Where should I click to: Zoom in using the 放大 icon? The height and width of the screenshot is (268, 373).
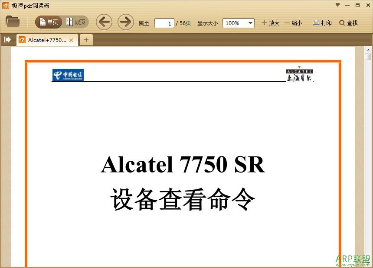pyautogui.click(x=270, y=22)
